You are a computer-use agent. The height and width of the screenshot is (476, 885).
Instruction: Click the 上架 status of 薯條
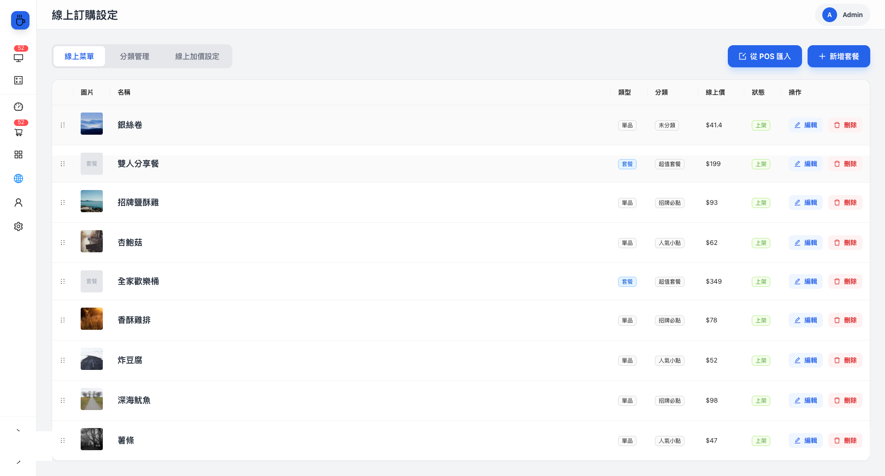(x=761, y=441)
